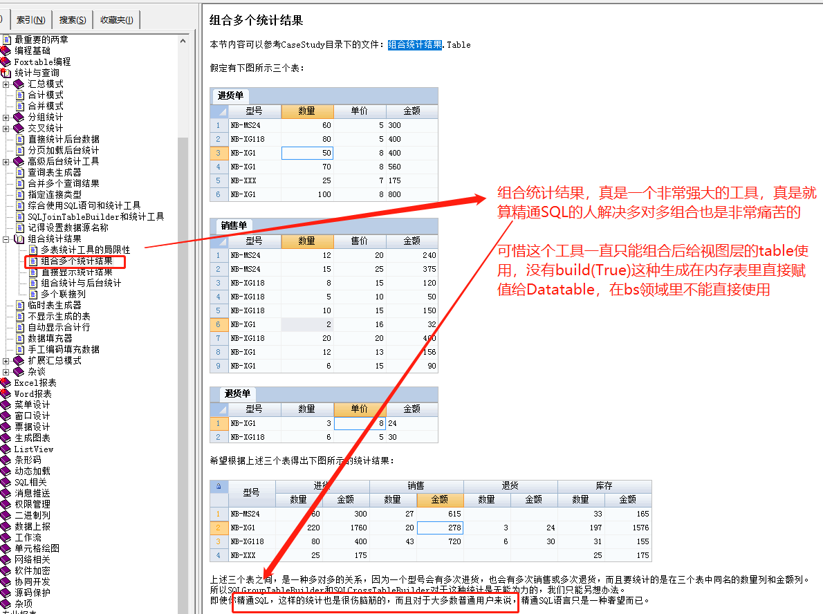Viewport: 823px width, 614px height.
Task: Expand the 分组统计 tree node
Action: tap(6, 118)
